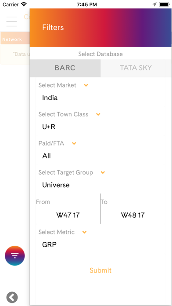This screenshot has width=172, height=306.
Task: Tap the battery indicator icon
Action: pos(165,4)
